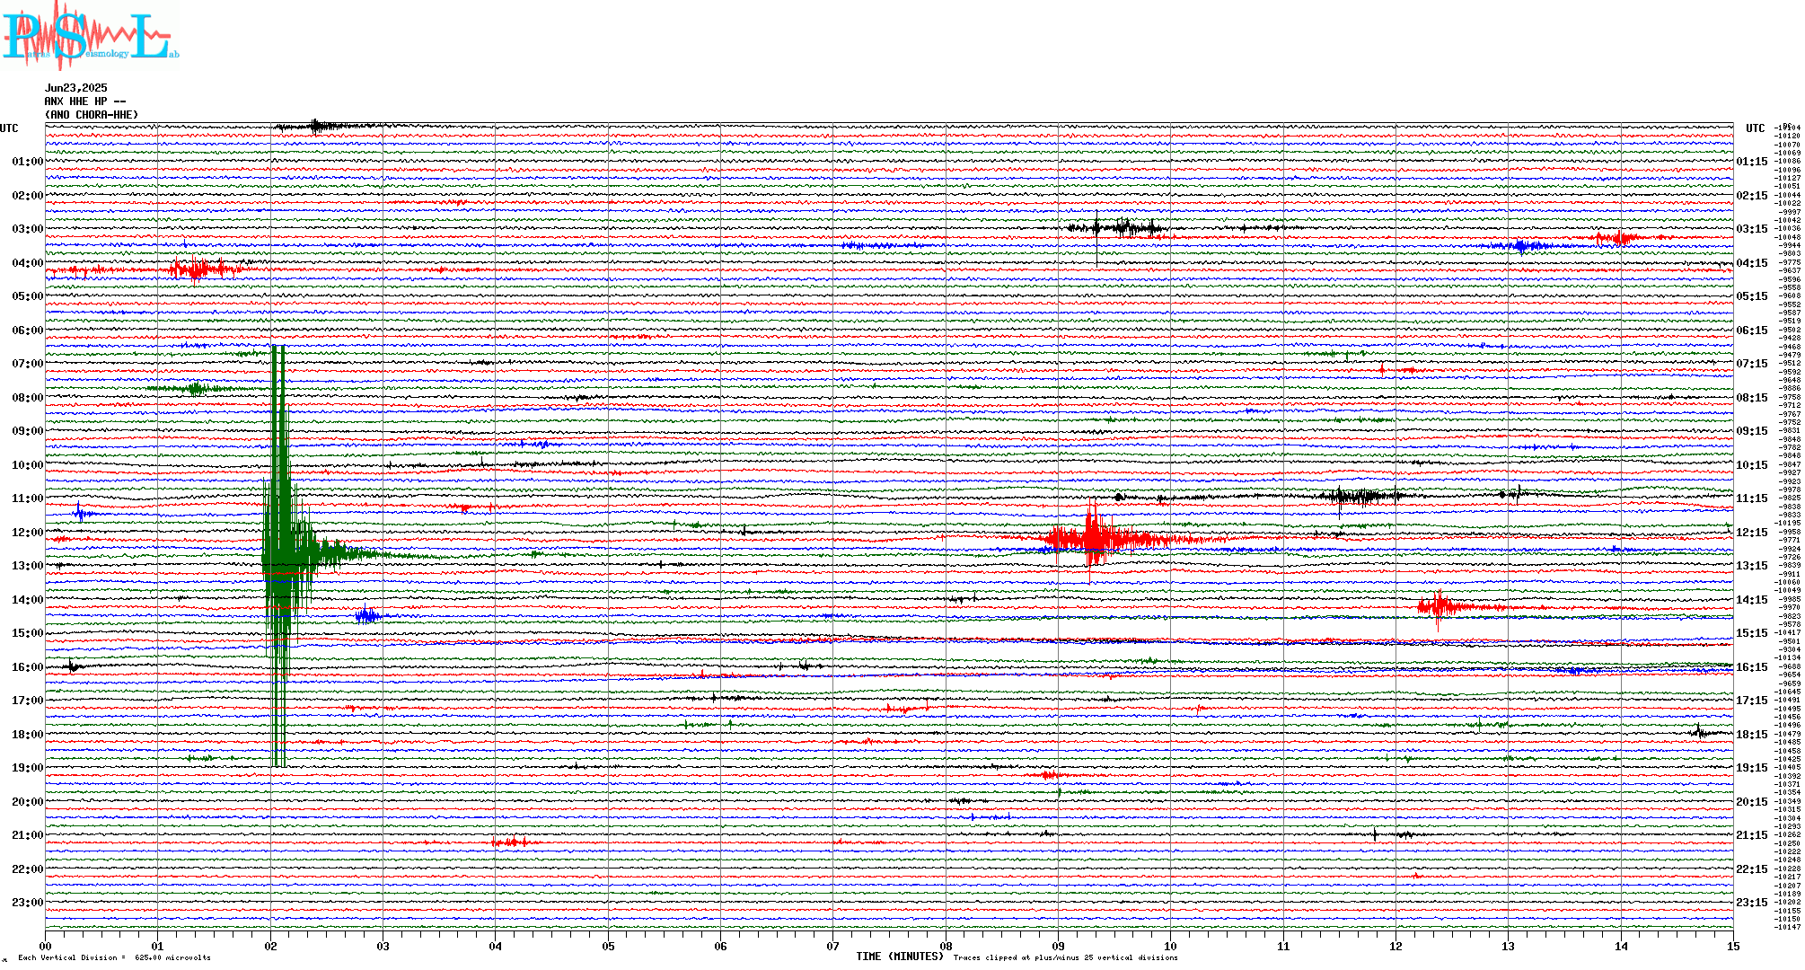1805x970 pixels.
Task: Click the 03:00 hour label
Action: click(28, 229)
